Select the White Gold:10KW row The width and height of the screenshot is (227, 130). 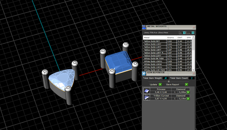[x=167, y=64]
